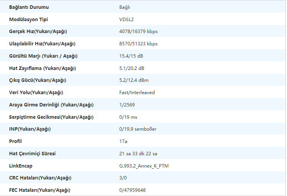Click the Hat Zayıflama label
This screenshot has width=287, height=196.
click(42, 68)
